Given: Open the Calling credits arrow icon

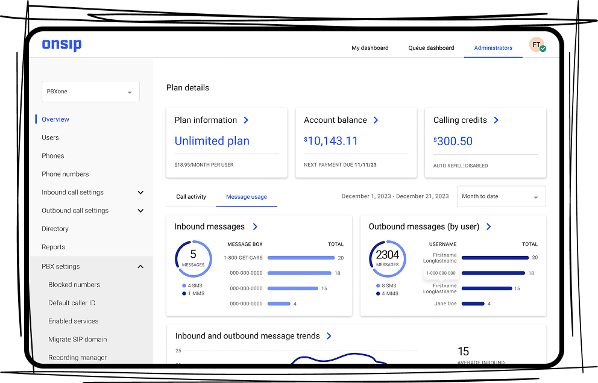Looking at the screenshot, I should (x=496, y=120).
